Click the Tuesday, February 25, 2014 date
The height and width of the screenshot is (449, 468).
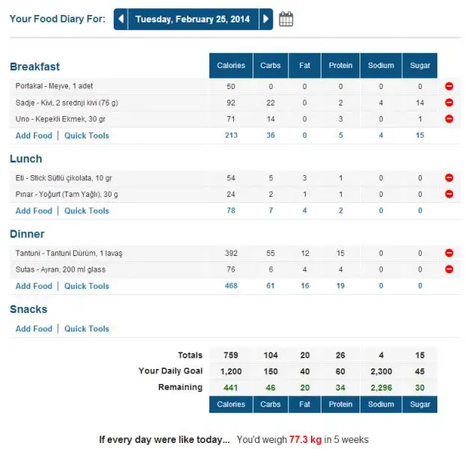point(193,19)
